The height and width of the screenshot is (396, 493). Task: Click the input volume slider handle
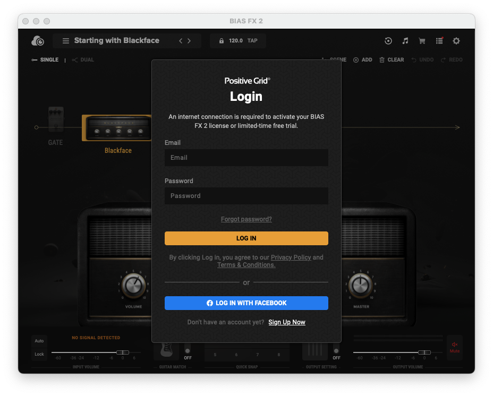[123, 352]
